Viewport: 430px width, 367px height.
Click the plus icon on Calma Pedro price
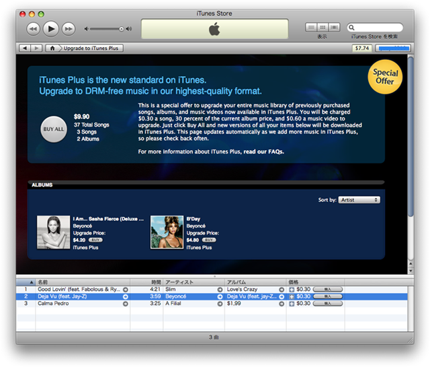[x=292, y=304]
